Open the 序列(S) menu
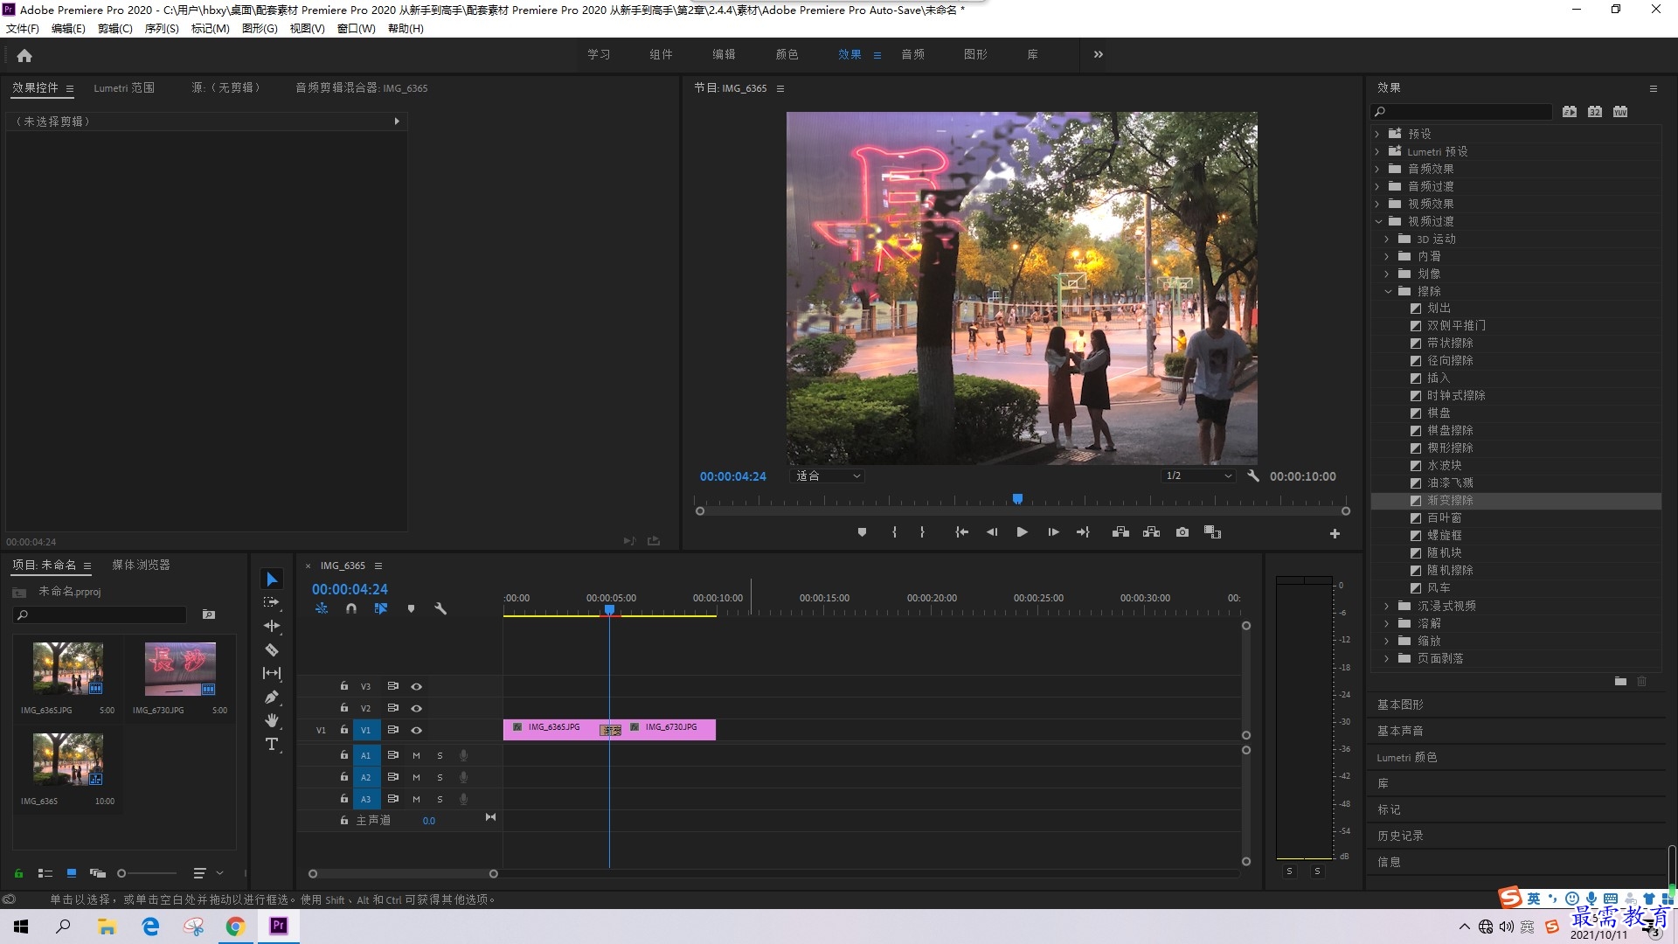 tap(162, 28)
